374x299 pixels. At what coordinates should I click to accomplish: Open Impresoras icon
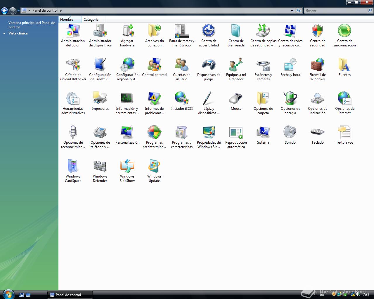100,98
